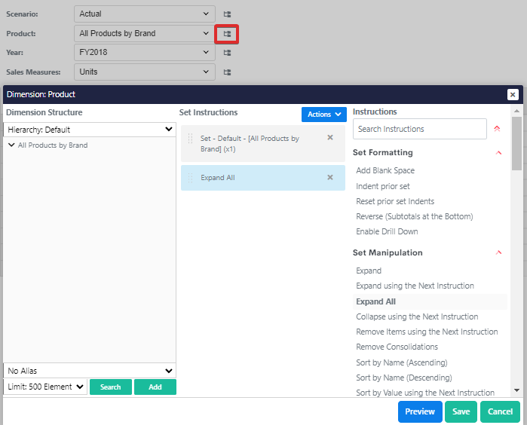Select All Products by Brand tree item
The image size is (527, 425).
click(x=53, y=145)
